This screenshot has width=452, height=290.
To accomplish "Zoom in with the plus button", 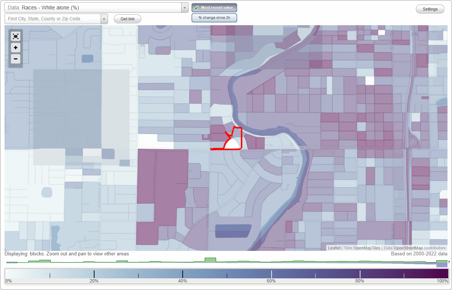I will tap(15, 48).
